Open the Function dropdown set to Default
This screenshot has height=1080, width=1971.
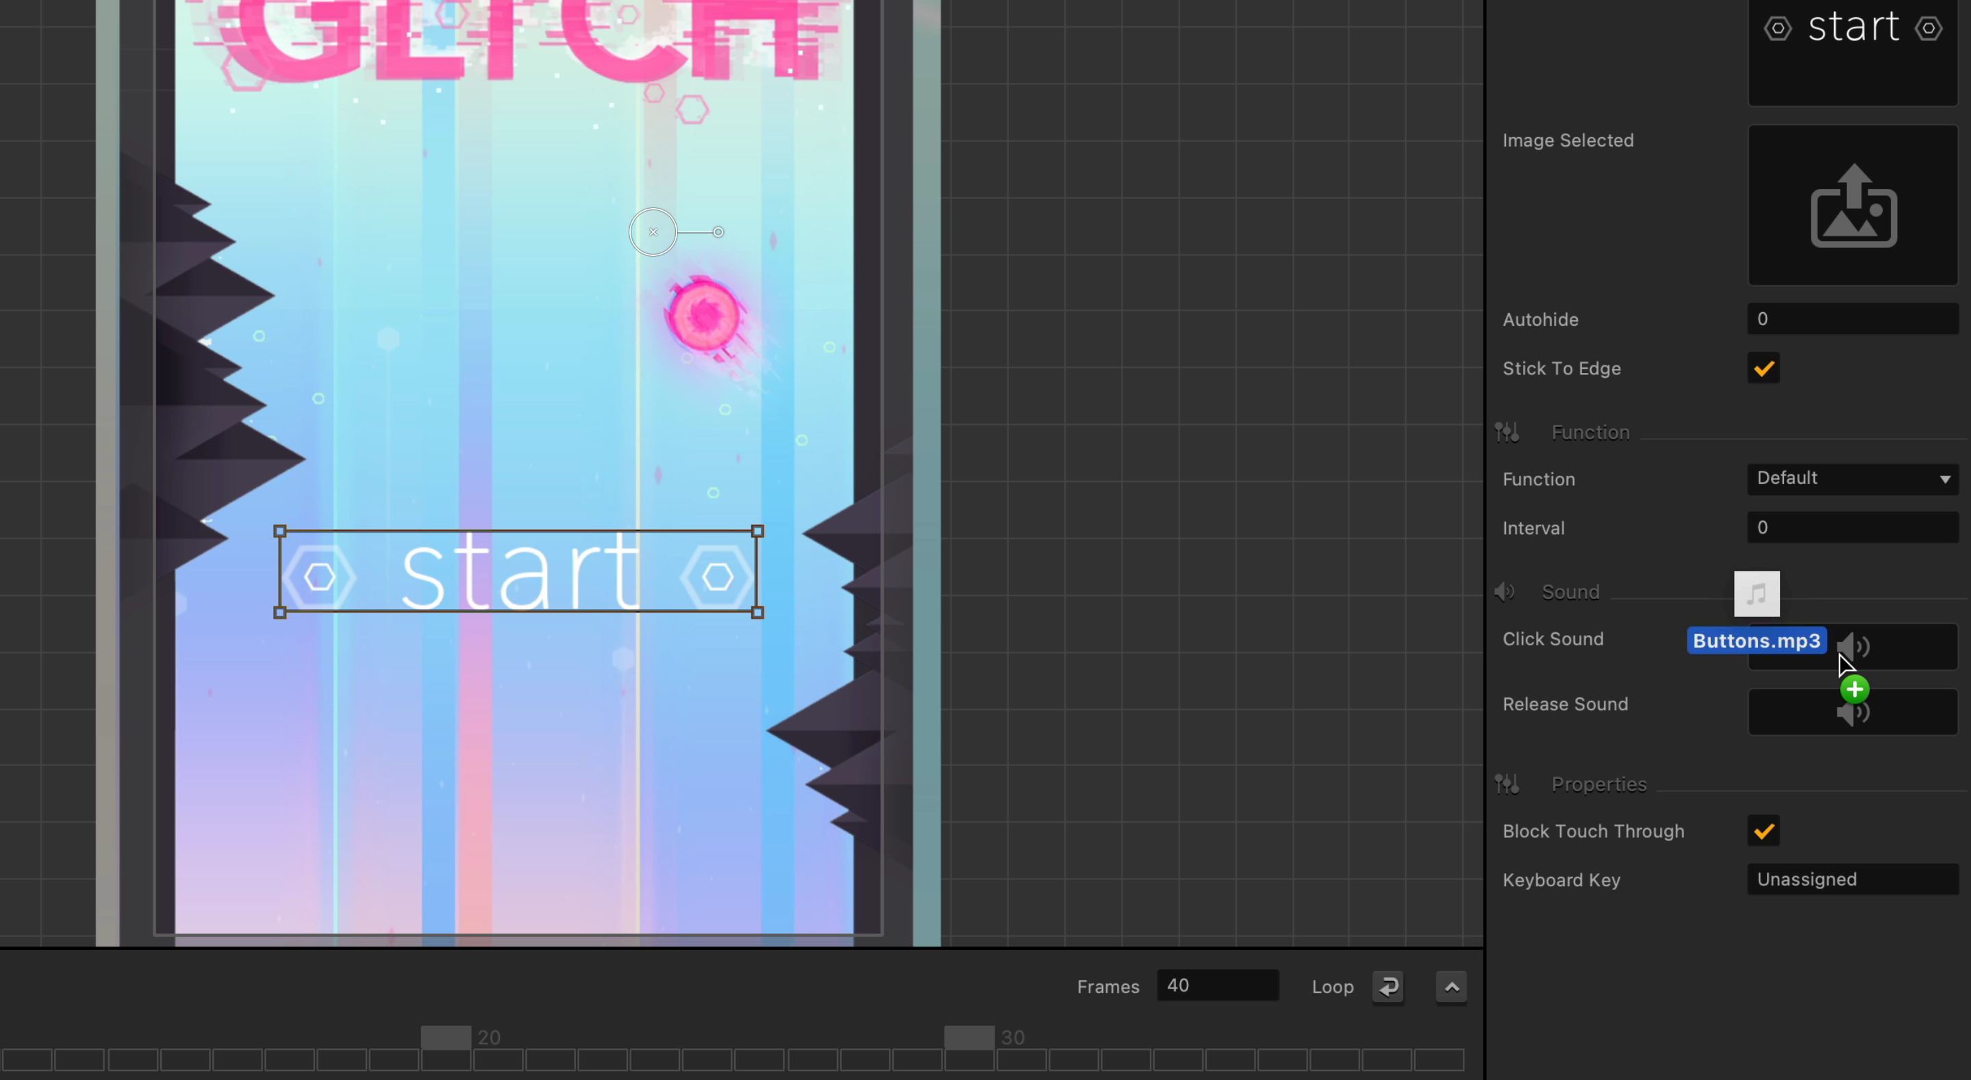1853,479
